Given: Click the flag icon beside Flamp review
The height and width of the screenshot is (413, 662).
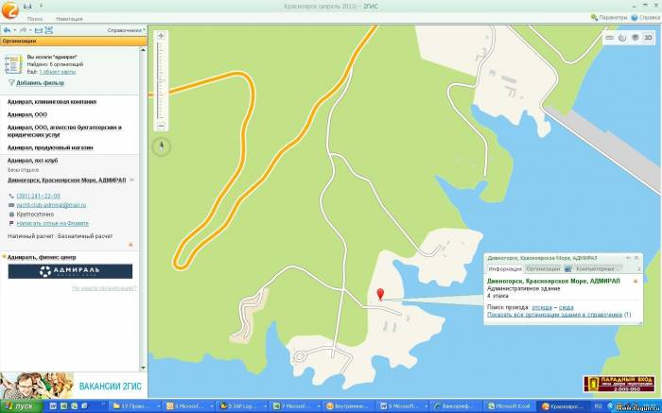Looking at the screenshot, I should coord(11,224).
